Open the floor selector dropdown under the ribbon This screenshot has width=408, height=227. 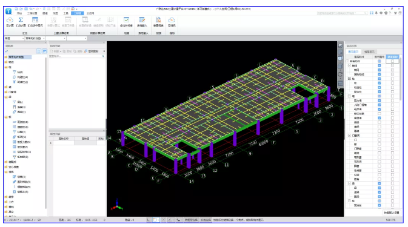point(15,39)
